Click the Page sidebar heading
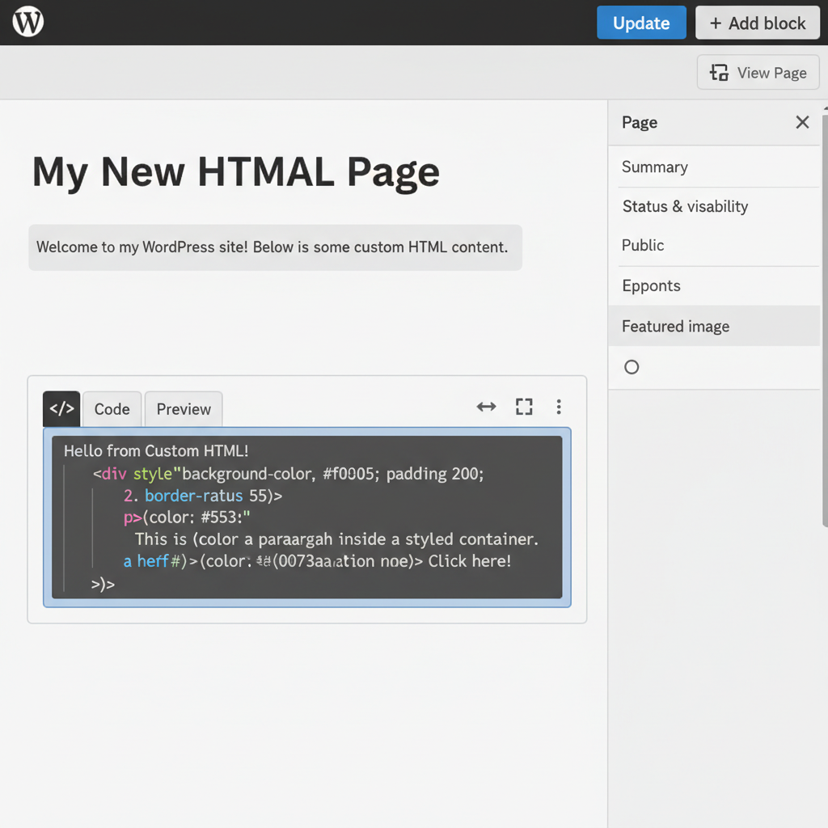828x828 pixels. [x=640, y=123]
